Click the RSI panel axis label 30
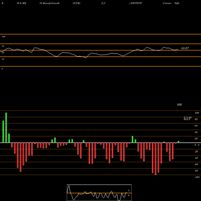Viewport: 201px width, 201px height. click(3, 59)
